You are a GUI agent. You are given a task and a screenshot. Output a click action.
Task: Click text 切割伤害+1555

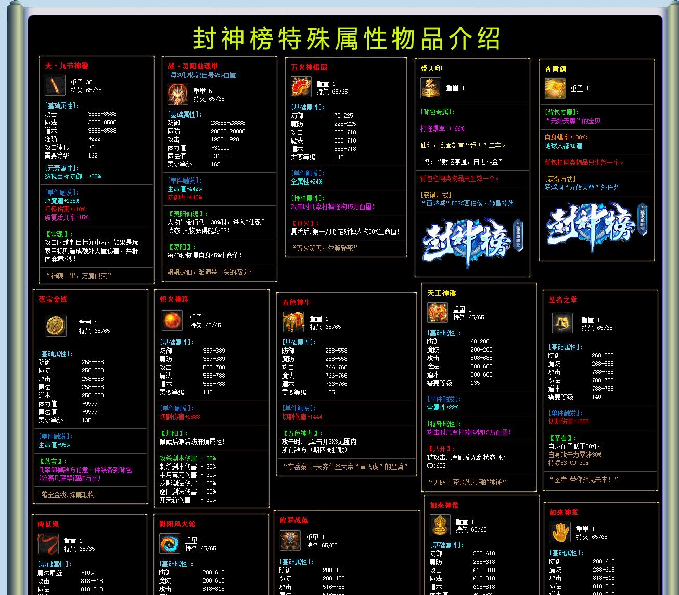pos(569,421)
